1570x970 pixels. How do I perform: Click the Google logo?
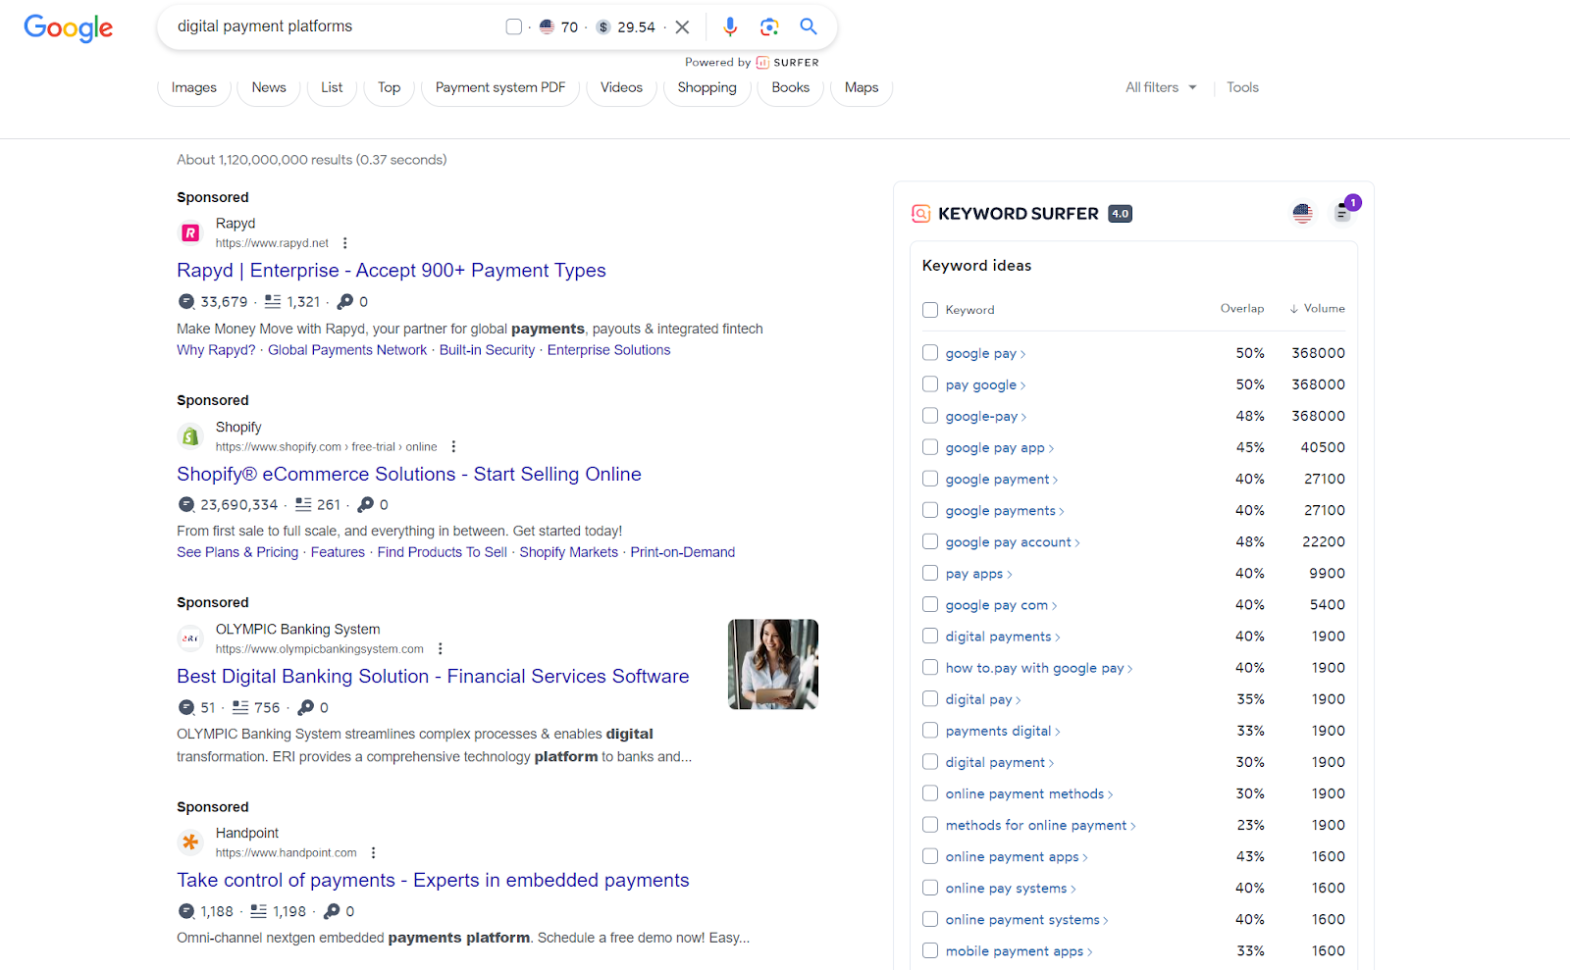69,27
